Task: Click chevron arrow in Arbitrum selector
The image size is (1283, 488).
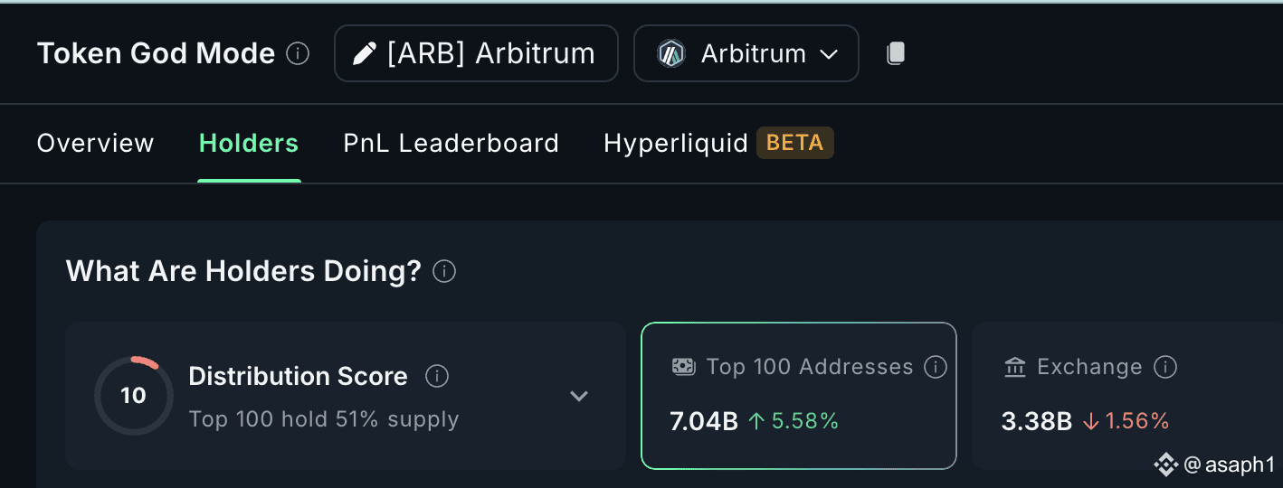Action: coord(829,54)
